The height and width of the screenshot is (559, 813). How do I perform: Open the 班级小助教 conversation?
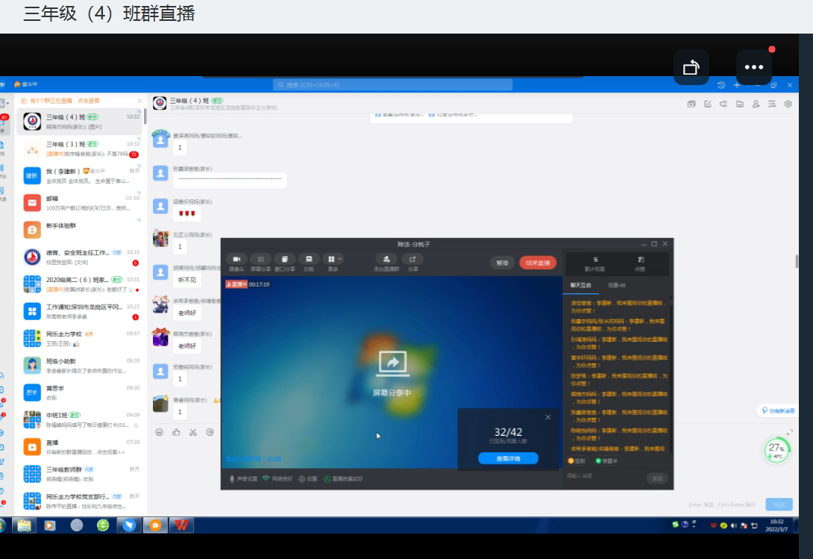[x=81, y=366]
